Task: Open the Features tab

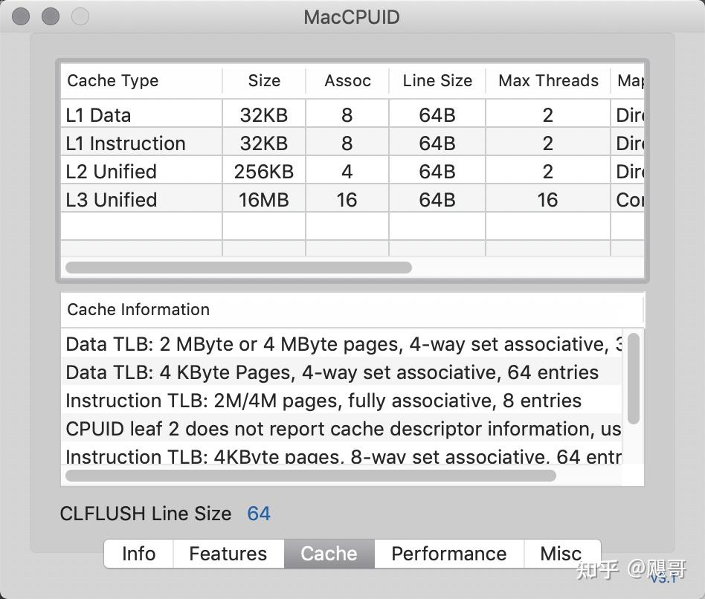Action: point(228,554)
